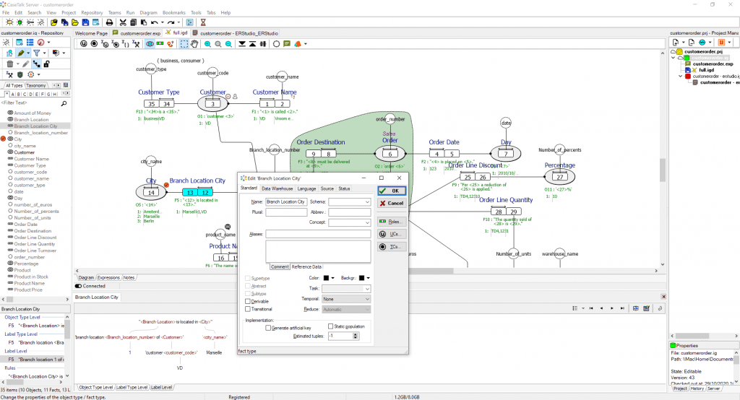Open dropdown arrow next to filter funnel
The height and width of the screenshot is (400, 740).
[x=44, y=53]
